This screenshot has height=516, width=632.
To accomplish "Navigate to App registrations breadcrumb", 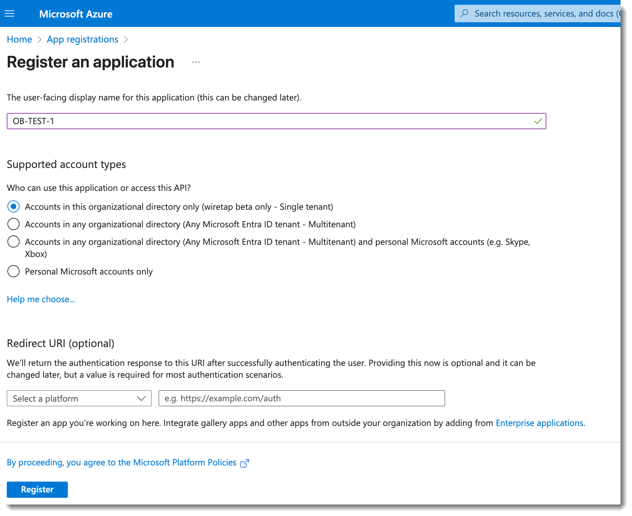I will [x=83, y=39].
